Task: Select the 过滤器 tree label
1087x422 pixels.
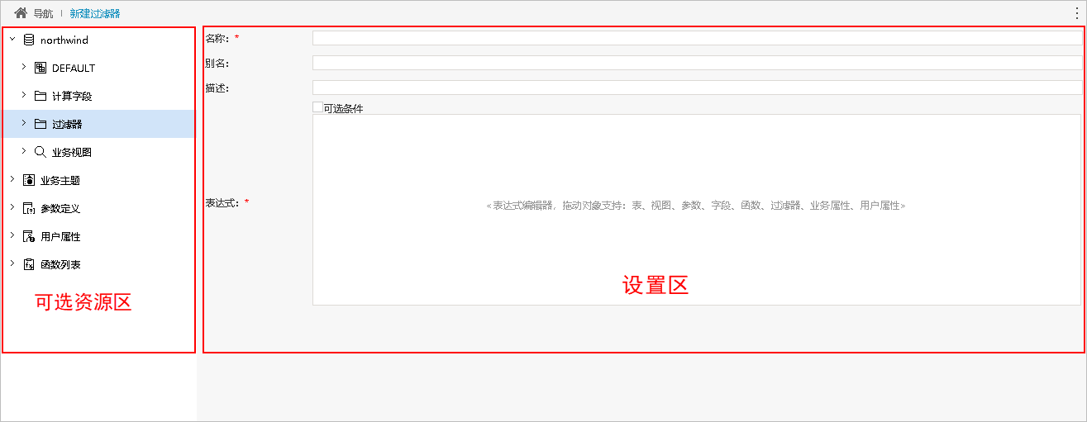Action: point(67,124)
